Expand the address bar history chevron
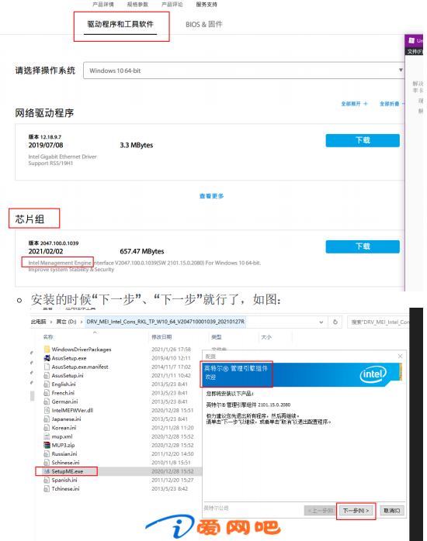Viewport: 427px width, 541px height. (x=321, y=322)
